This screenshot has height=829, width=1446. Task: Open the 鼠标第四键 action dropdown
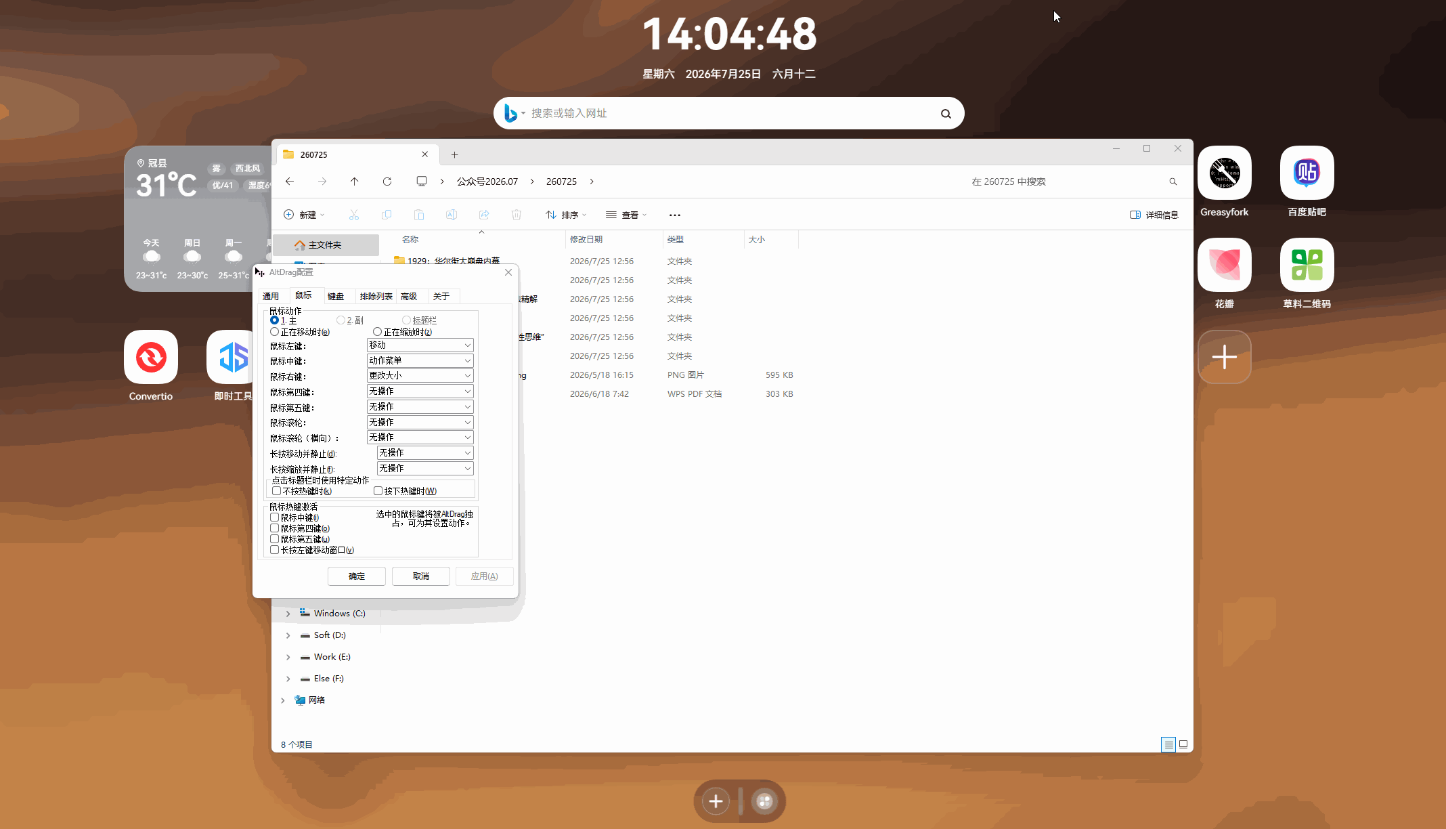click(420, 391)
